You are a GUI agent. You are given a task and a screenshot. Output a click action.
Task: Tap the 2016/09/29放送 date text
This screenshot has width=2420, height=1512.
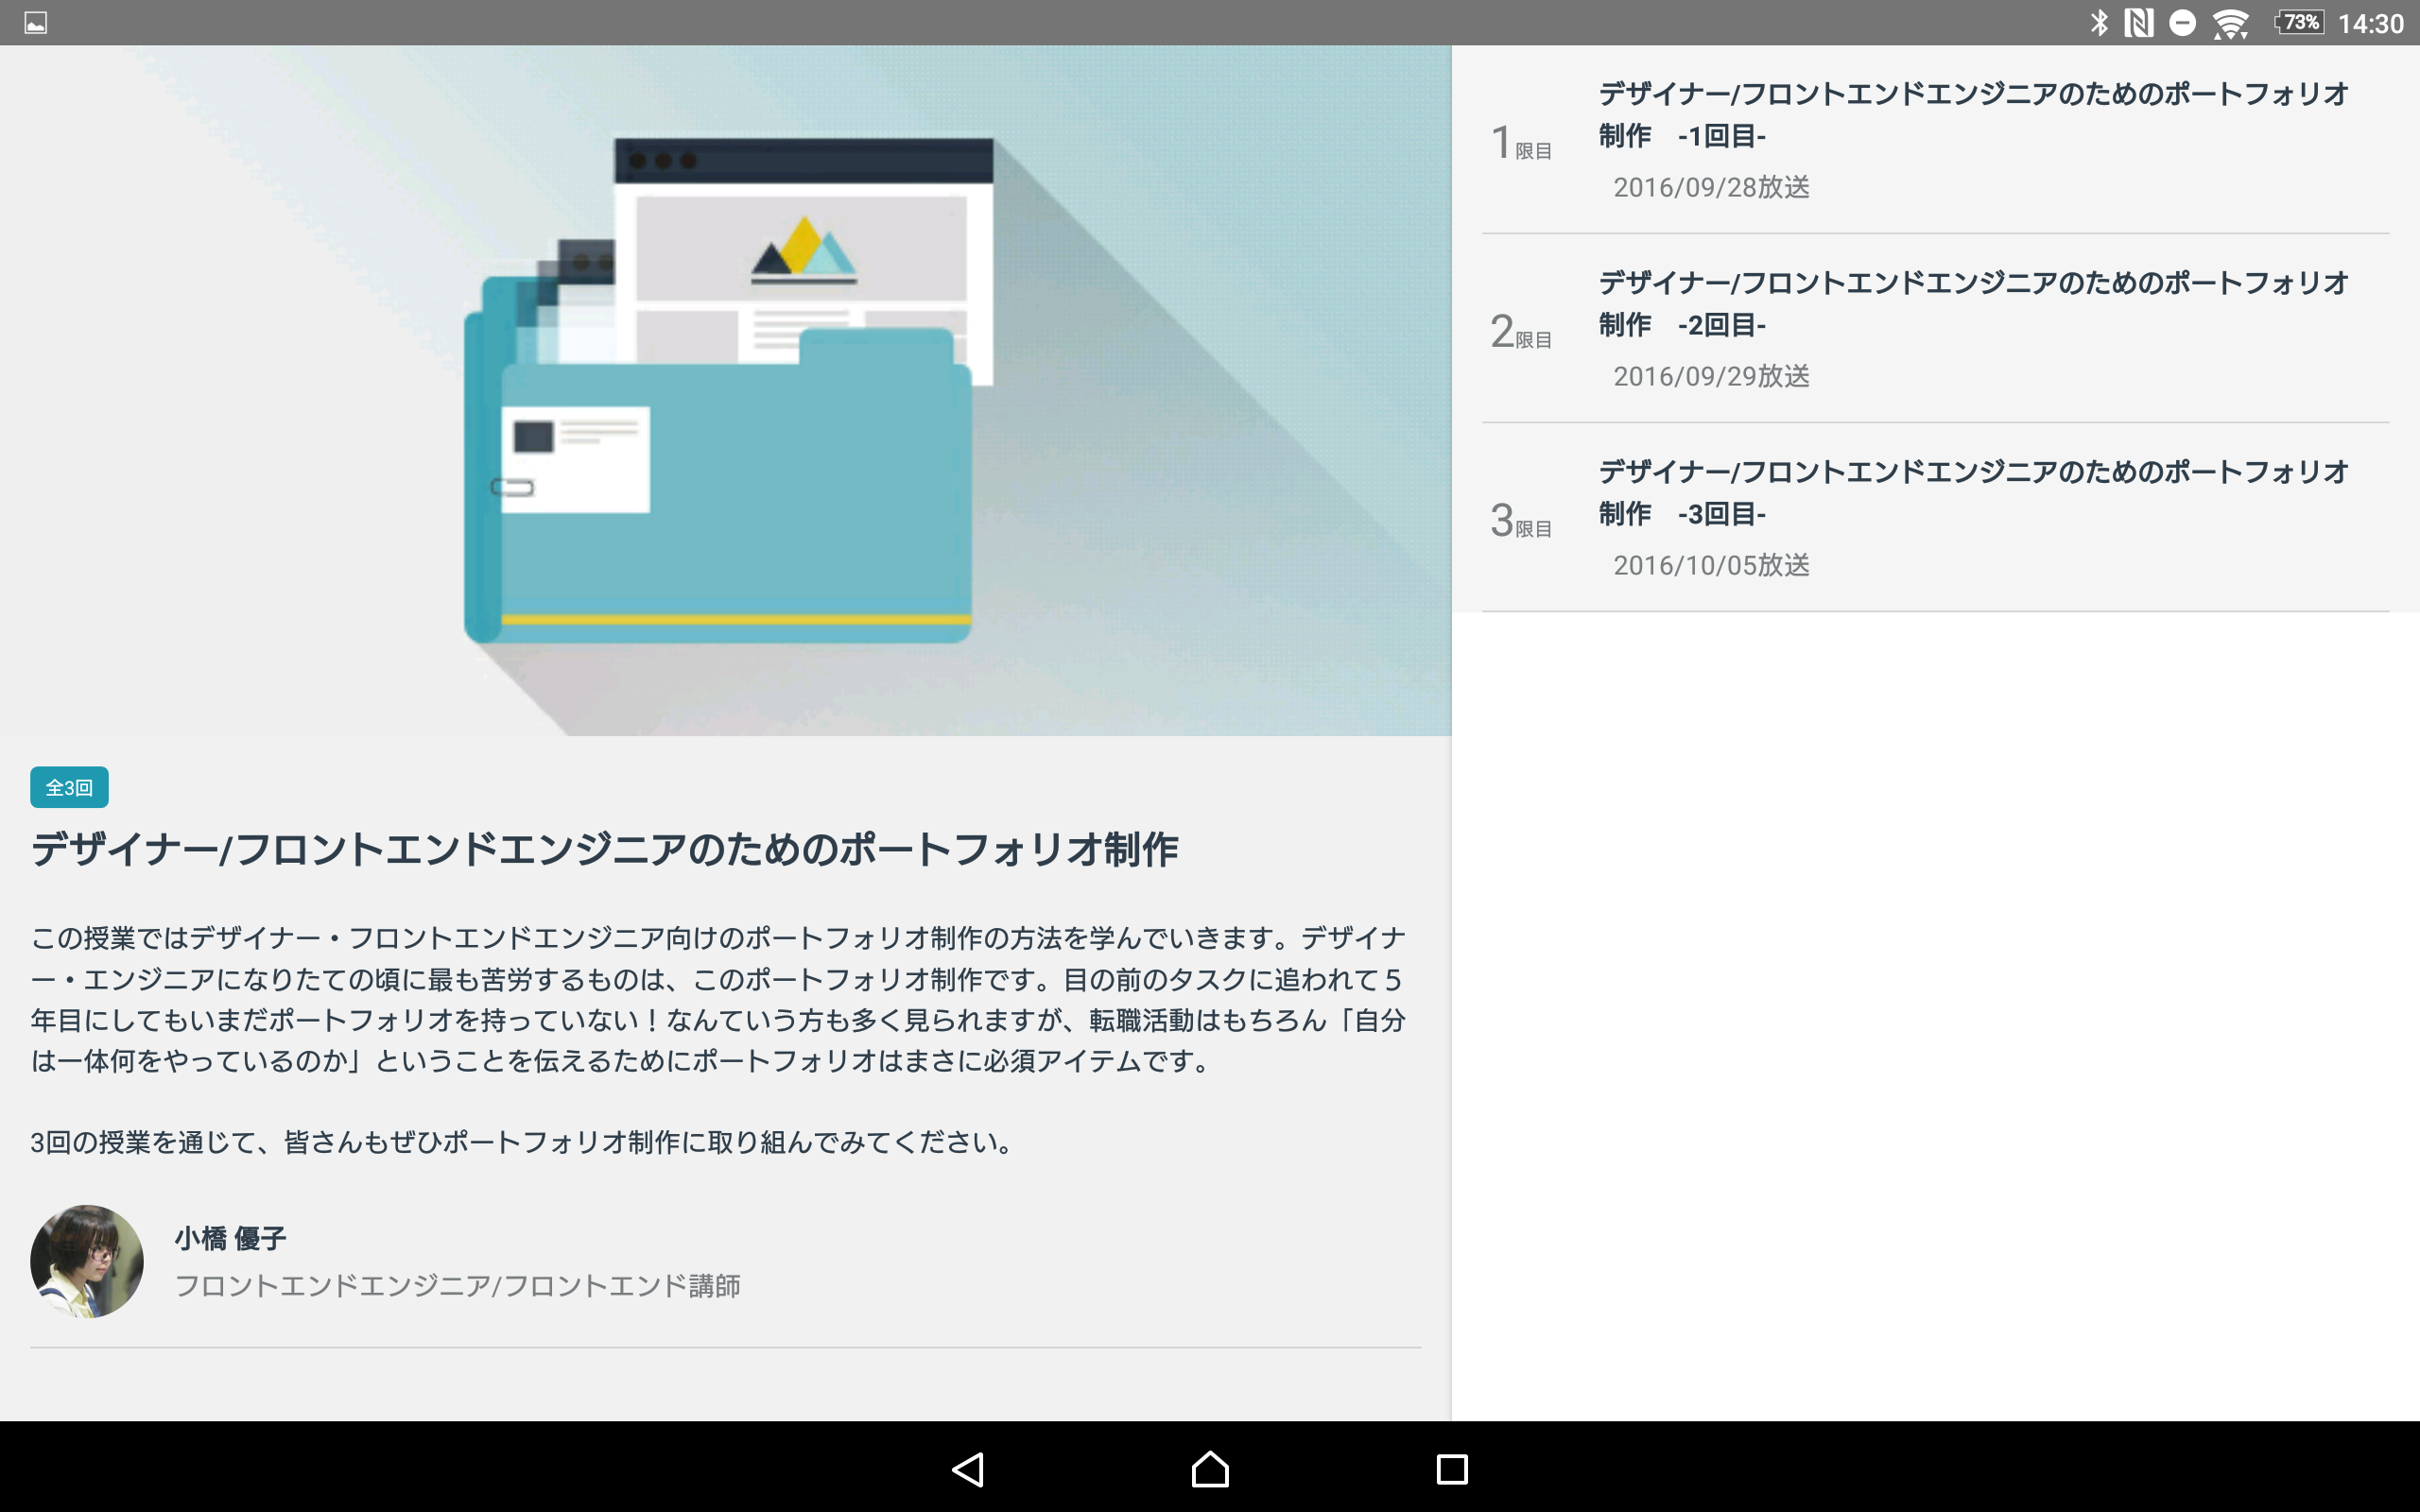point(1711,376)
